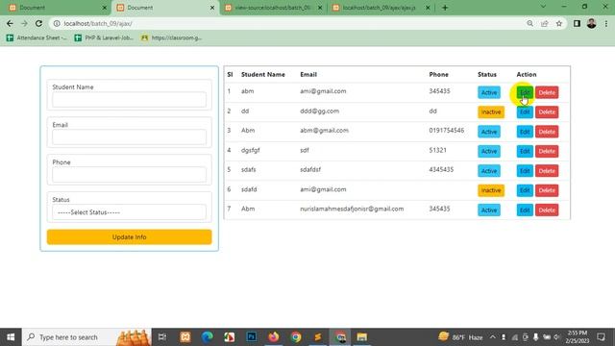The width and height of the screenshot is (615, 346).
Task: Toggle Active status of row 7
Action: (x=489, y=210)
